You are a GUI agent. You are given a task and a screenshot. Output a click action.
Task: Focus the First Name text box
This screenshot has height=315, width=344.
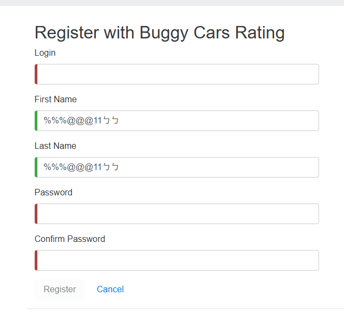pyautogui.click(x=217, y=121)
